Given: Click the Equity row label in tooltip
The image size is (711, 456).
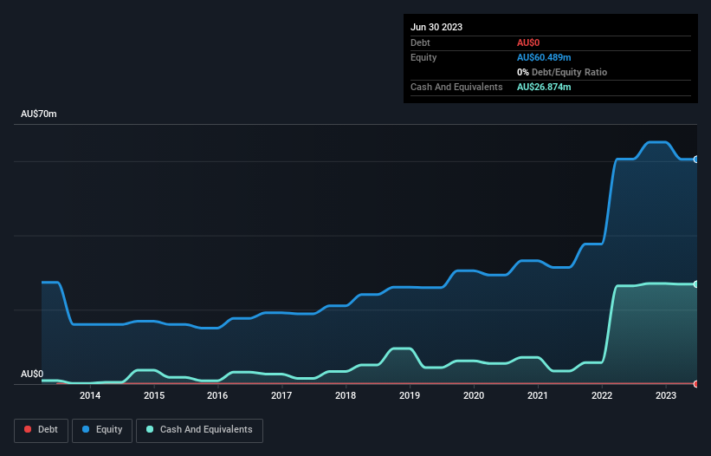Looking at the screenshot, I should 423,57.
